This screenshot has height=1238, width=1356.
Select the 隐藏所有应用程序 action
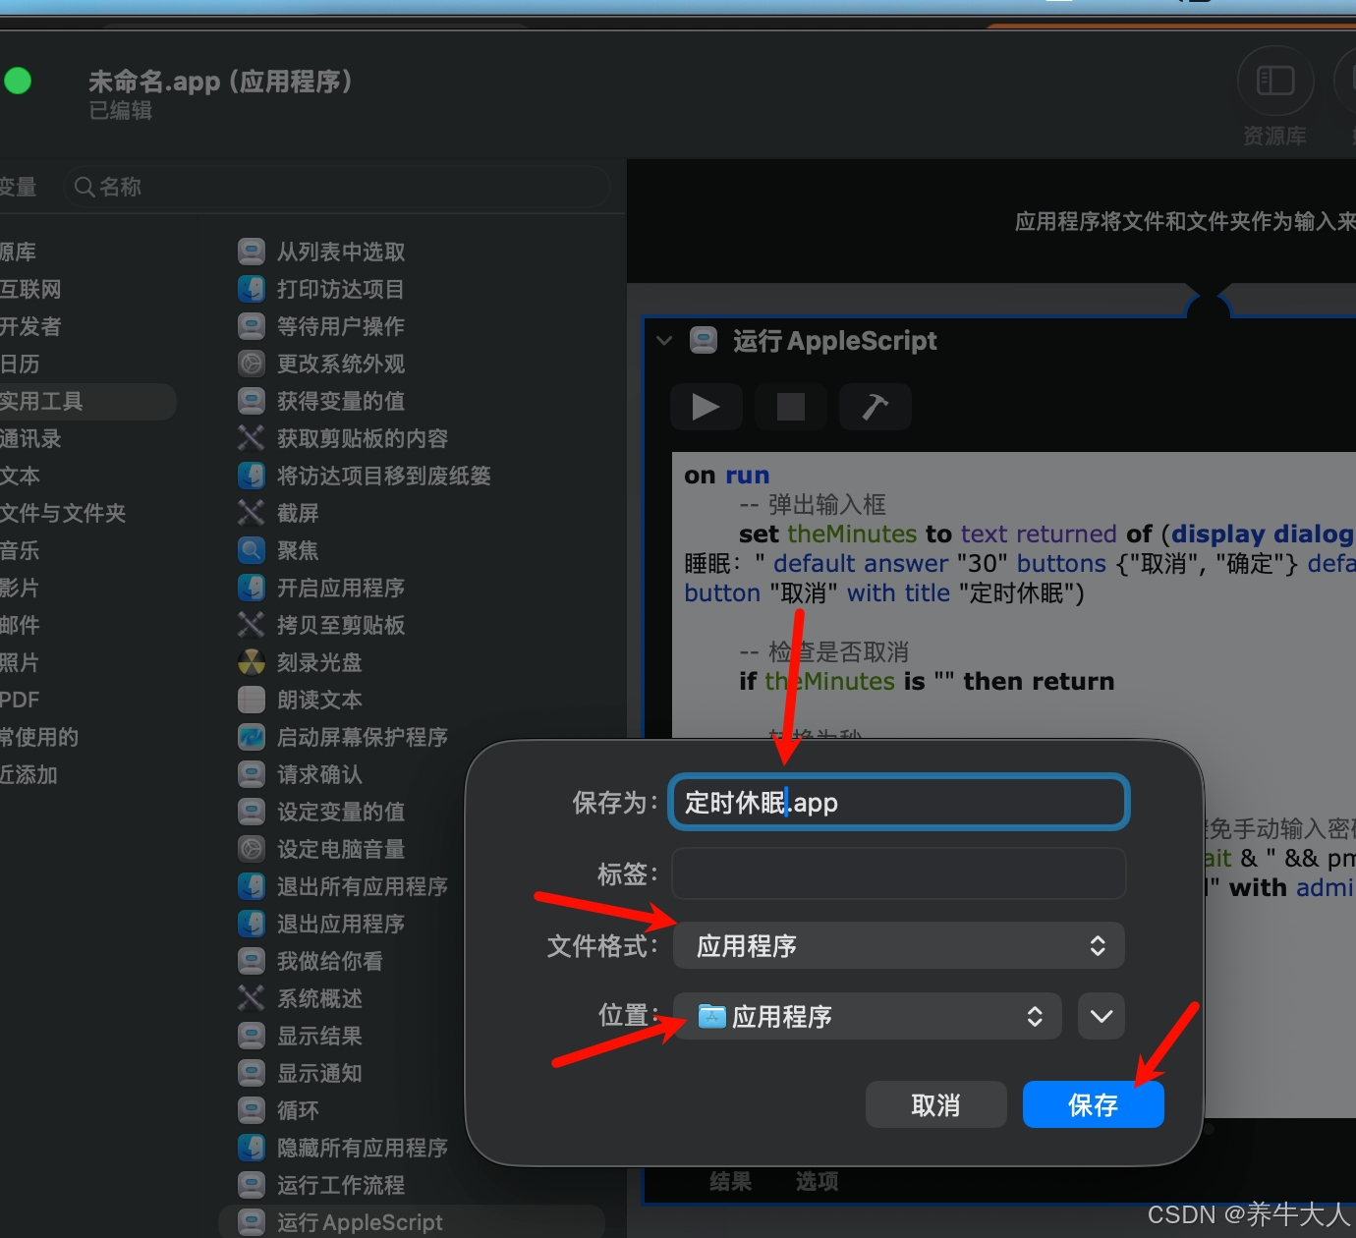pos(343,1149)
